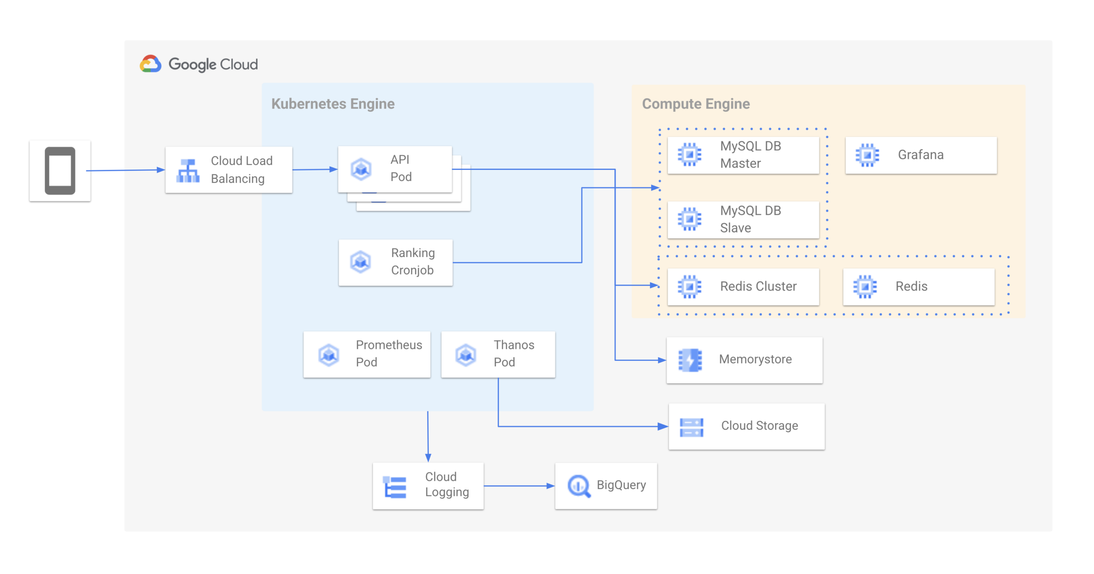Click the Google Cloud logo

tap(150, 64)
